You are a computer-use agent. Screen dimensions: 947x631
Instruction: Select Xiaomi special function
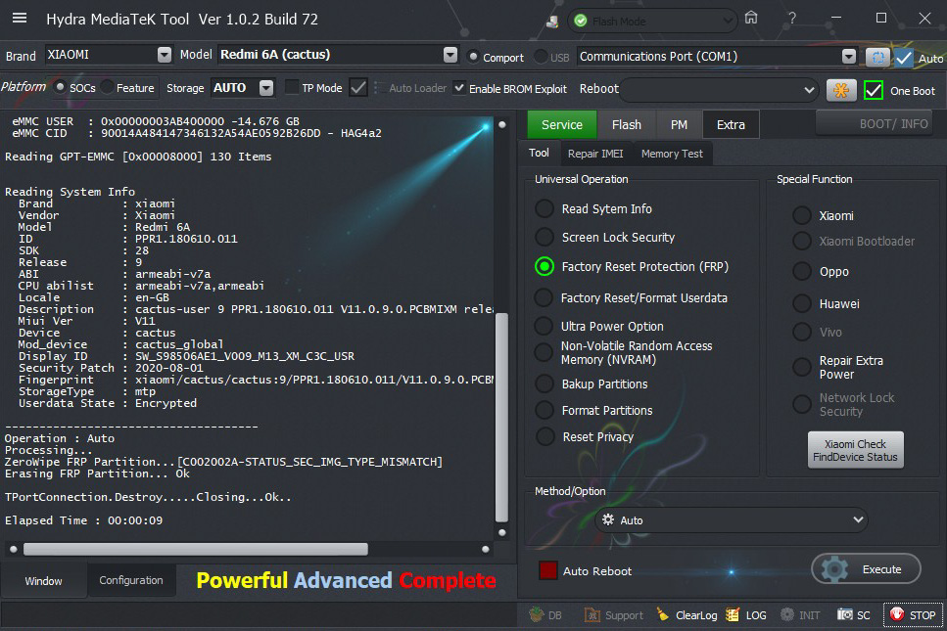[802, 215]
